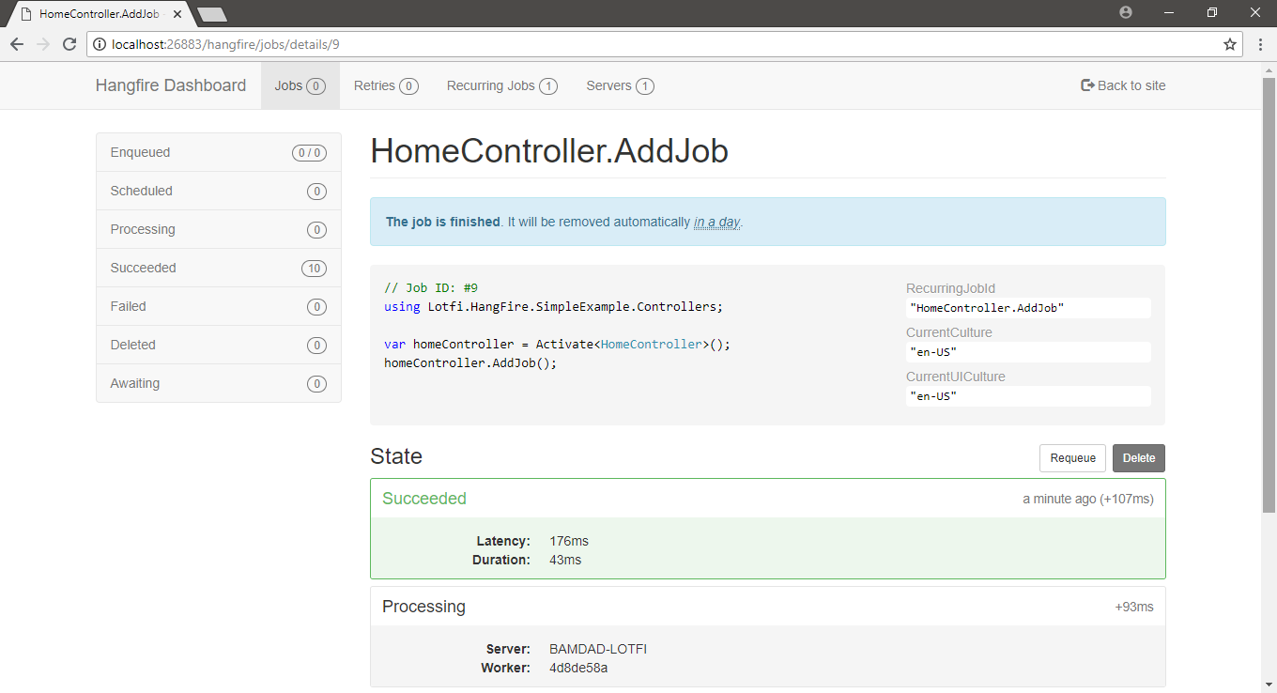The width and height of the screenshot is (1277, 693).
Task: Click the Succeeded count badge 10
Action: tap(314, 269)
